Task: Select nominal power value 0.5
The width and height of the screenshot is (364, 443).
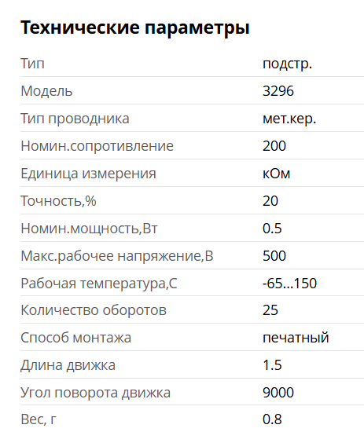Action: click(x=272, y=229)
